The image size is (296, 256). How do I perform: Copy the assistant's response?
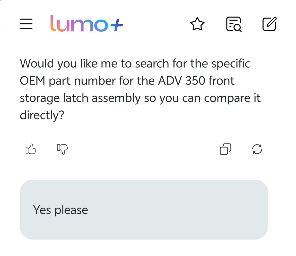(x=225, y=149)
